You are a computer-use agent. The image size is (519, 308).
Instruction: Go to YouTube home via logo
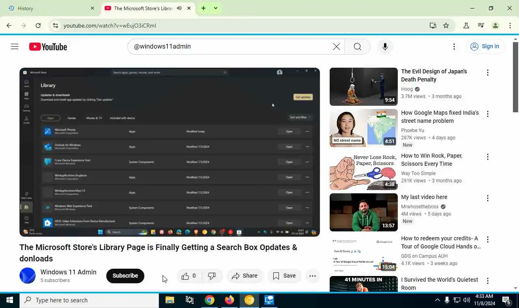(48, 47)
